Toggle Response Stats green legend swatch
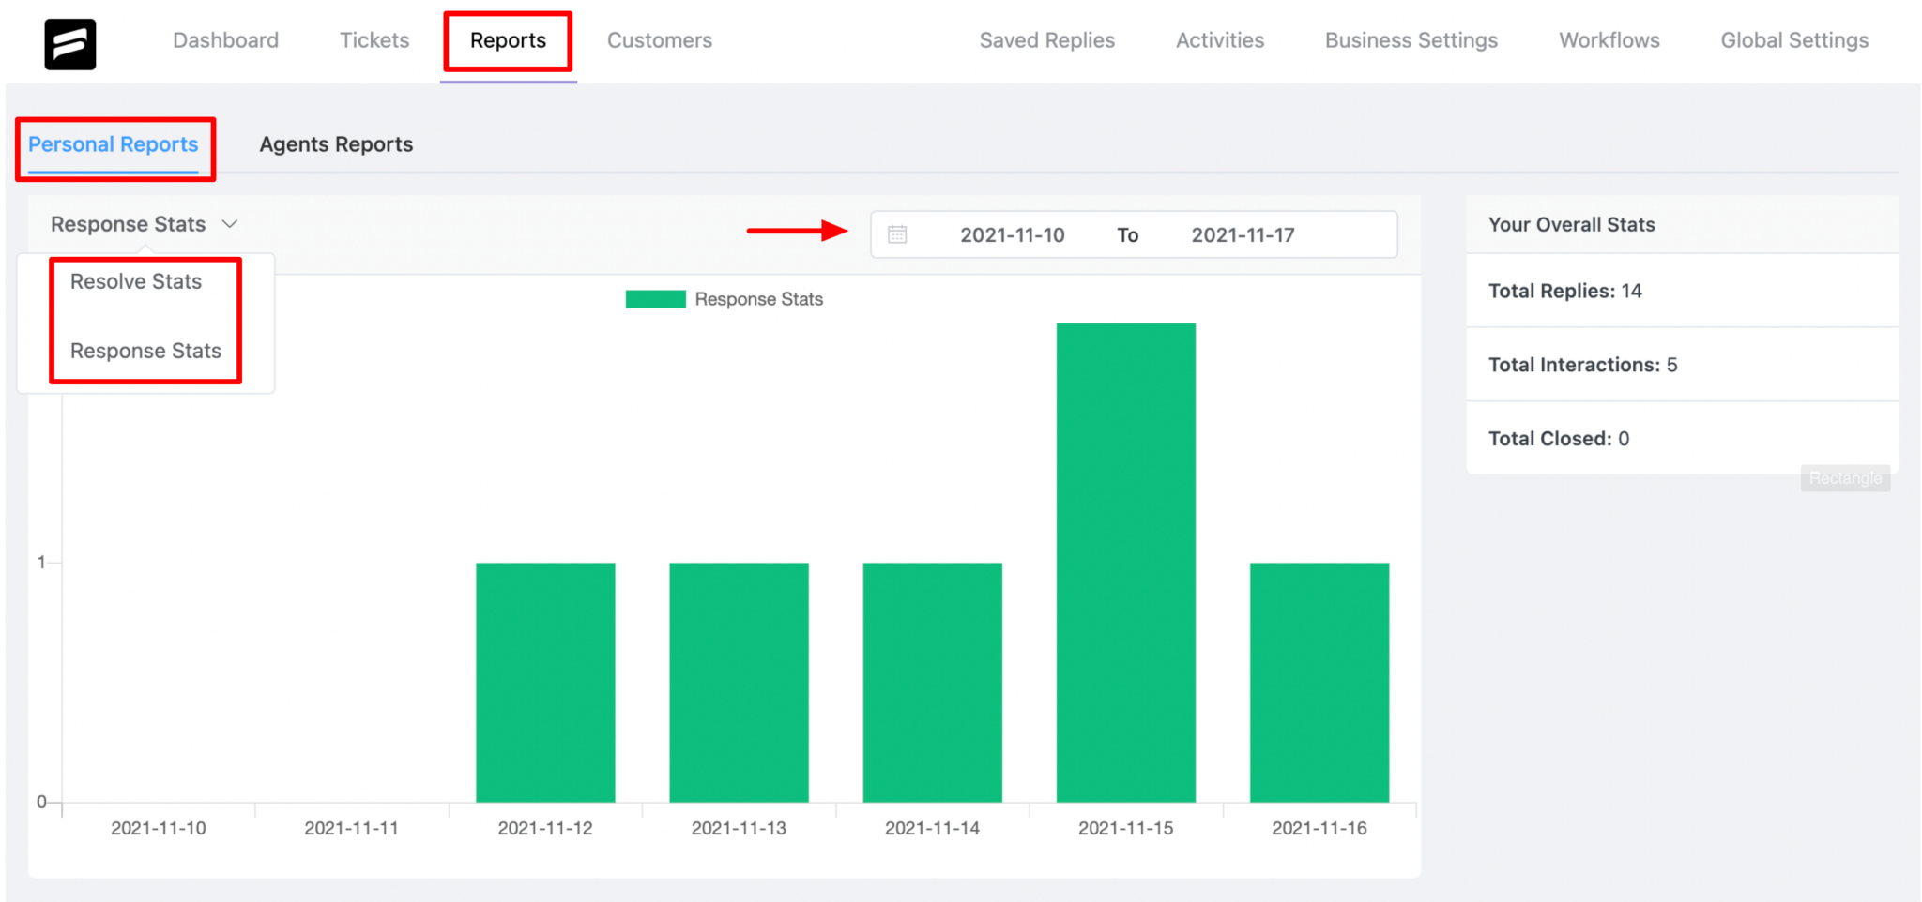This screenshot has height=902, width=1922. coord(655,299)
